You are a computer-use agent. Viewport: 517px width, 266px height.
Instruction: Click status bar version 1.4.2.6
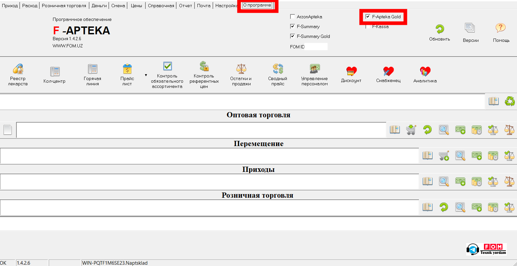tap(24, 263)
